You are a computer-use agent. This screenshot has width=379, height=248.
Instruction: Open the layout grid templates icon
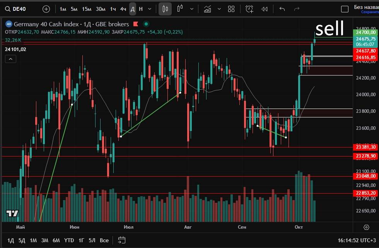[x=231, y=8]
